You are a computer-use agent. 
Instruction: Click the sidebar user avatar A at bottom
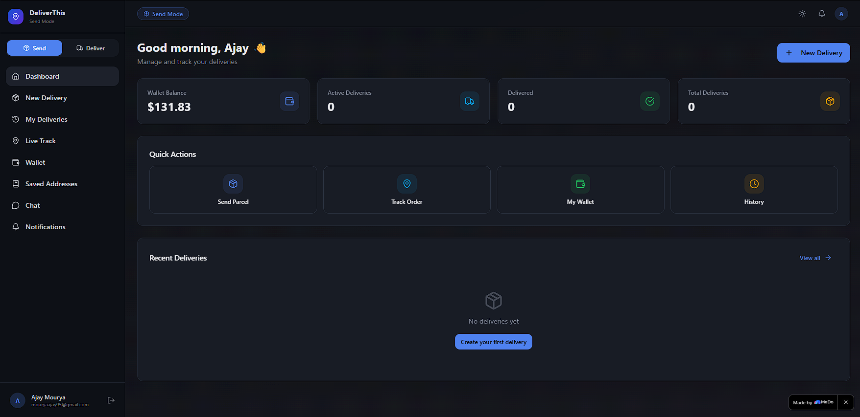[x=18, y=400]
